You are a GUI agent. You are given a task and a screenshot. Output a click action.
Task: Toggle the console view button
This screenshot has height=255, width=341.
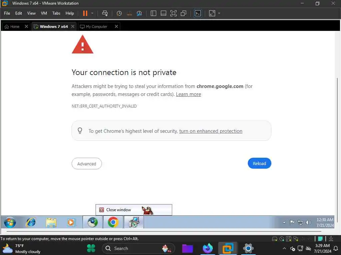tap(198, 13)
